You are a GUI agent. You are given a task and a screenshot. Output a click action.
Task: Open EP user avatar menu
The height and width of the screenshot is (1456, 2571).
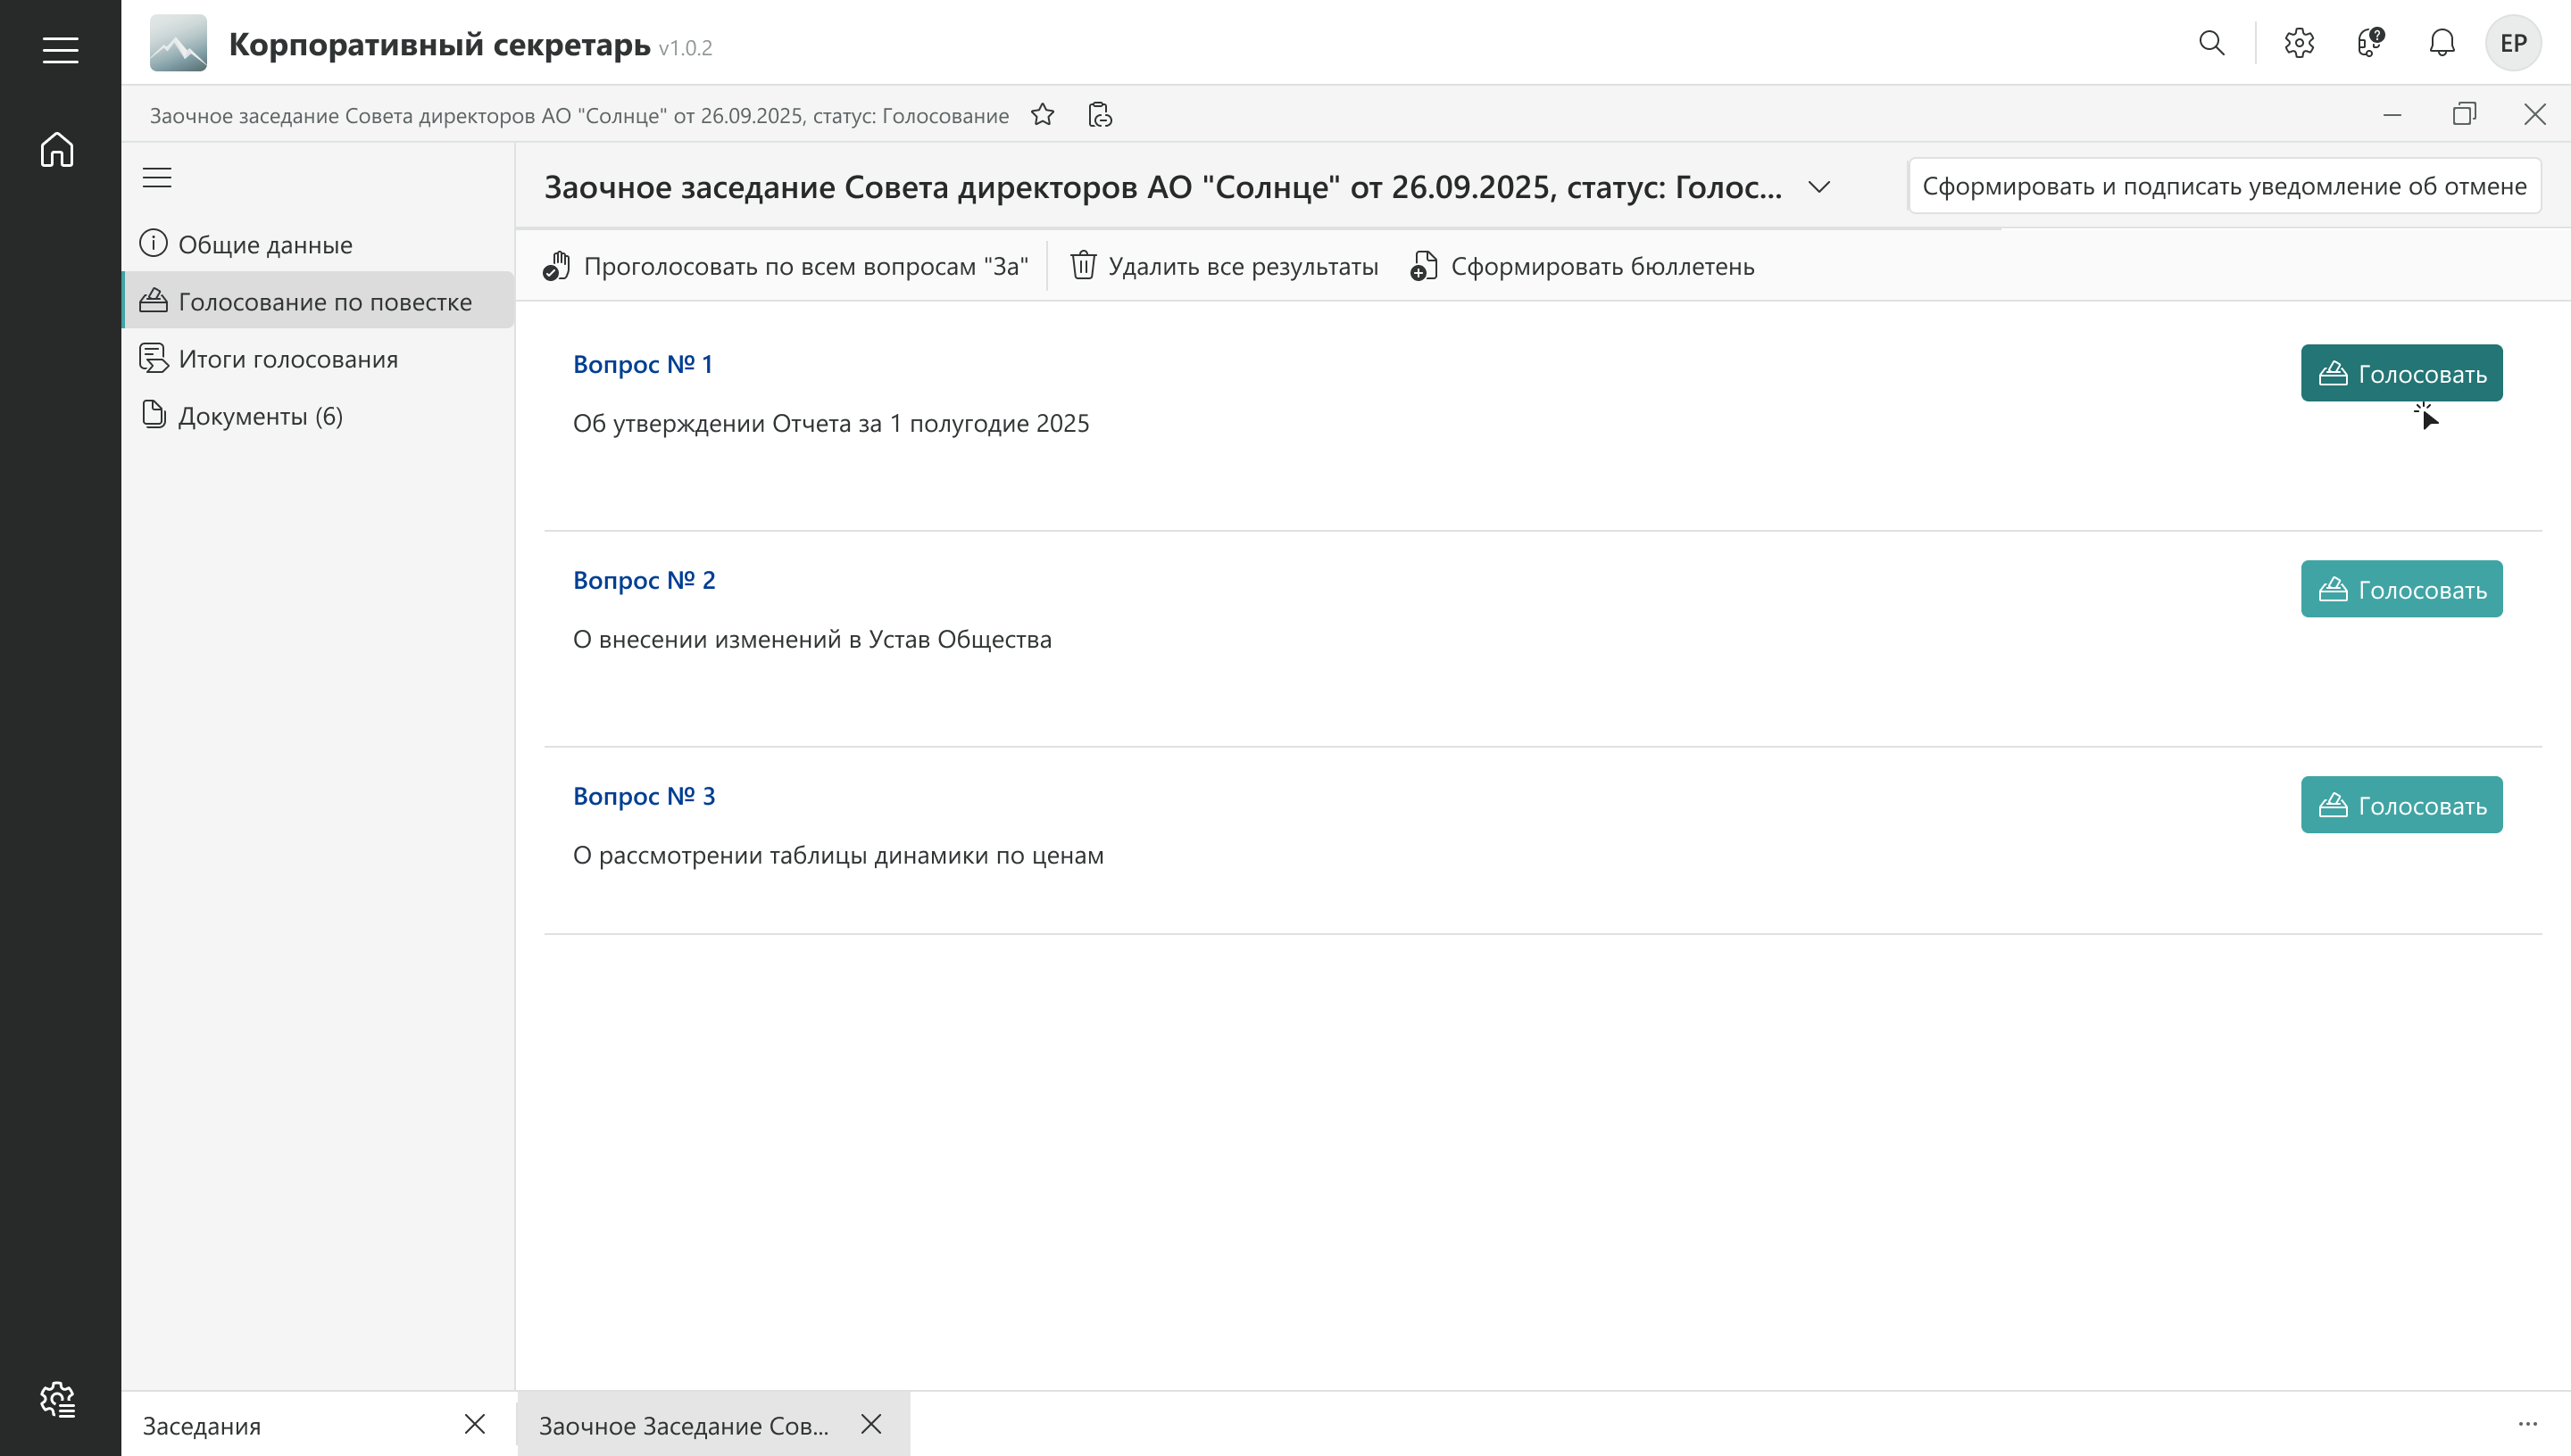click(2513, 43)
